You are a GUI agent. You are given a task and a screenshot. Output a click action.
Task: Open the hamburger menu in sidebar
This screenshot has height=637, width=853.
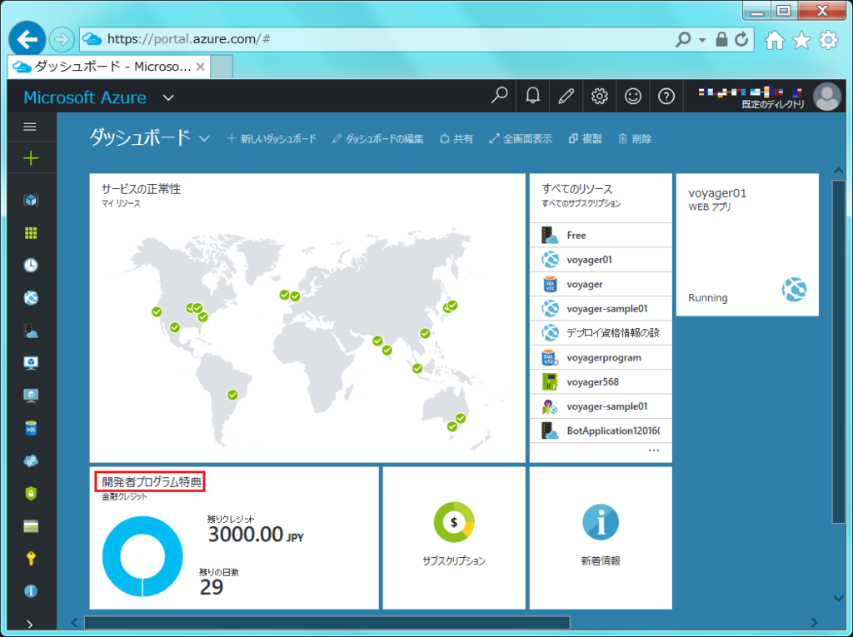tap(30, 127)
